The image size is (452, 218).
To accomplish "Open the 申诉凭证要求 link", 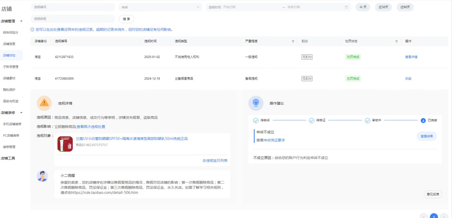I will pos(274,140).
